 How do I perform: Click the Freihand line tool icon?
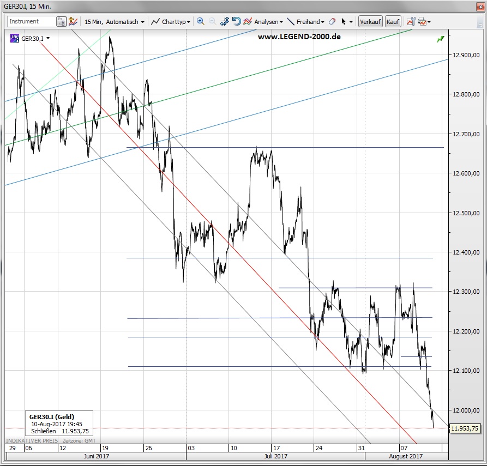(291, 21)
